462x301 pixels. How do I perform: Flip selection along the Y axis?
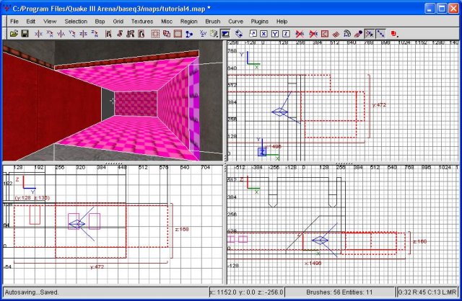click(x=61, y=34)
